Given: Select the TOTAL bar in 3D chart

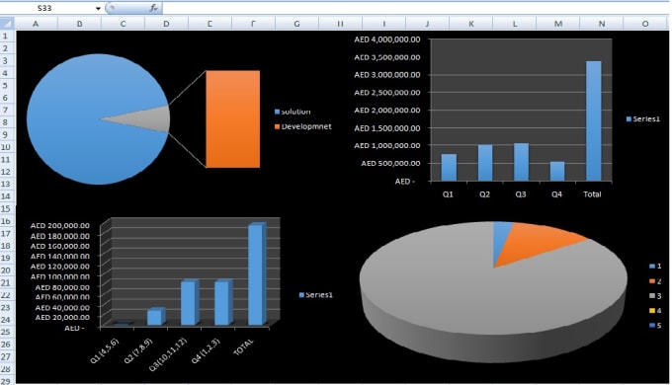Looking at the screenshot, I should [x=257, y=274].
